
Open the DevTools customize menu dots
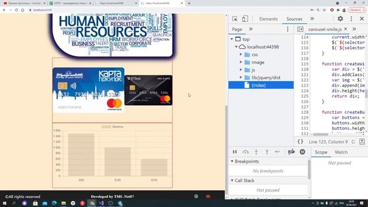351,19
